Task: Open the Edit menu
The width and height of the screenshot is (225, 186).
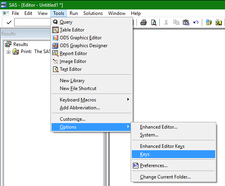Action: 28,13
